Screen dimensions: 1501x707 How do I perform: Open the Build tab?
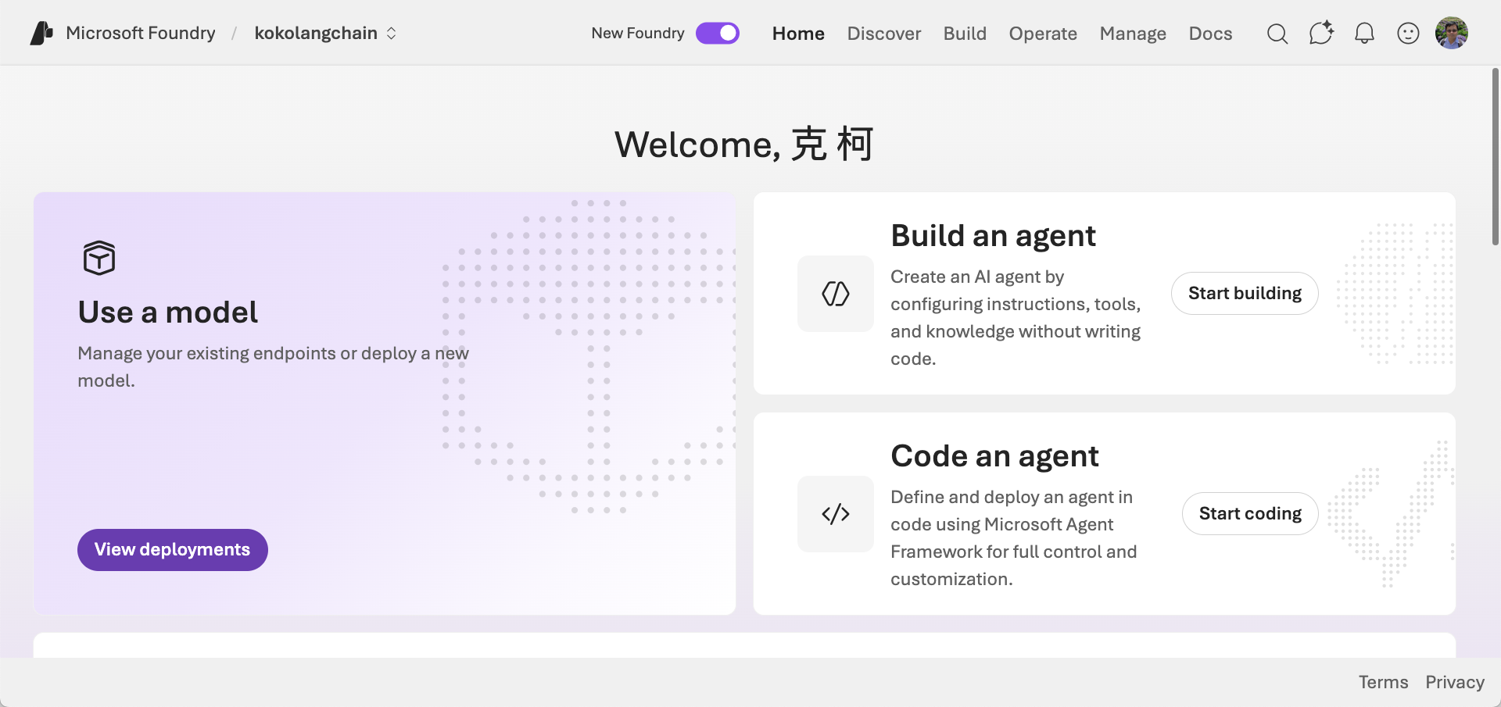965,34
